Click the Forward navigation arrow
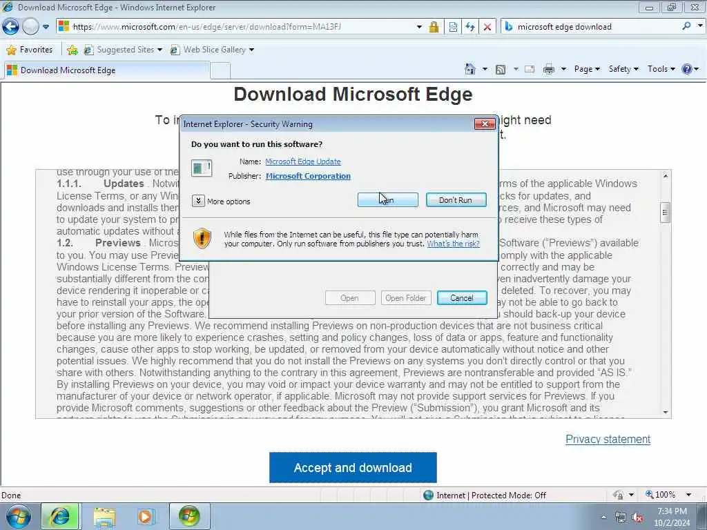The width and height of the screenshot is (707, 530). (30, 27)
